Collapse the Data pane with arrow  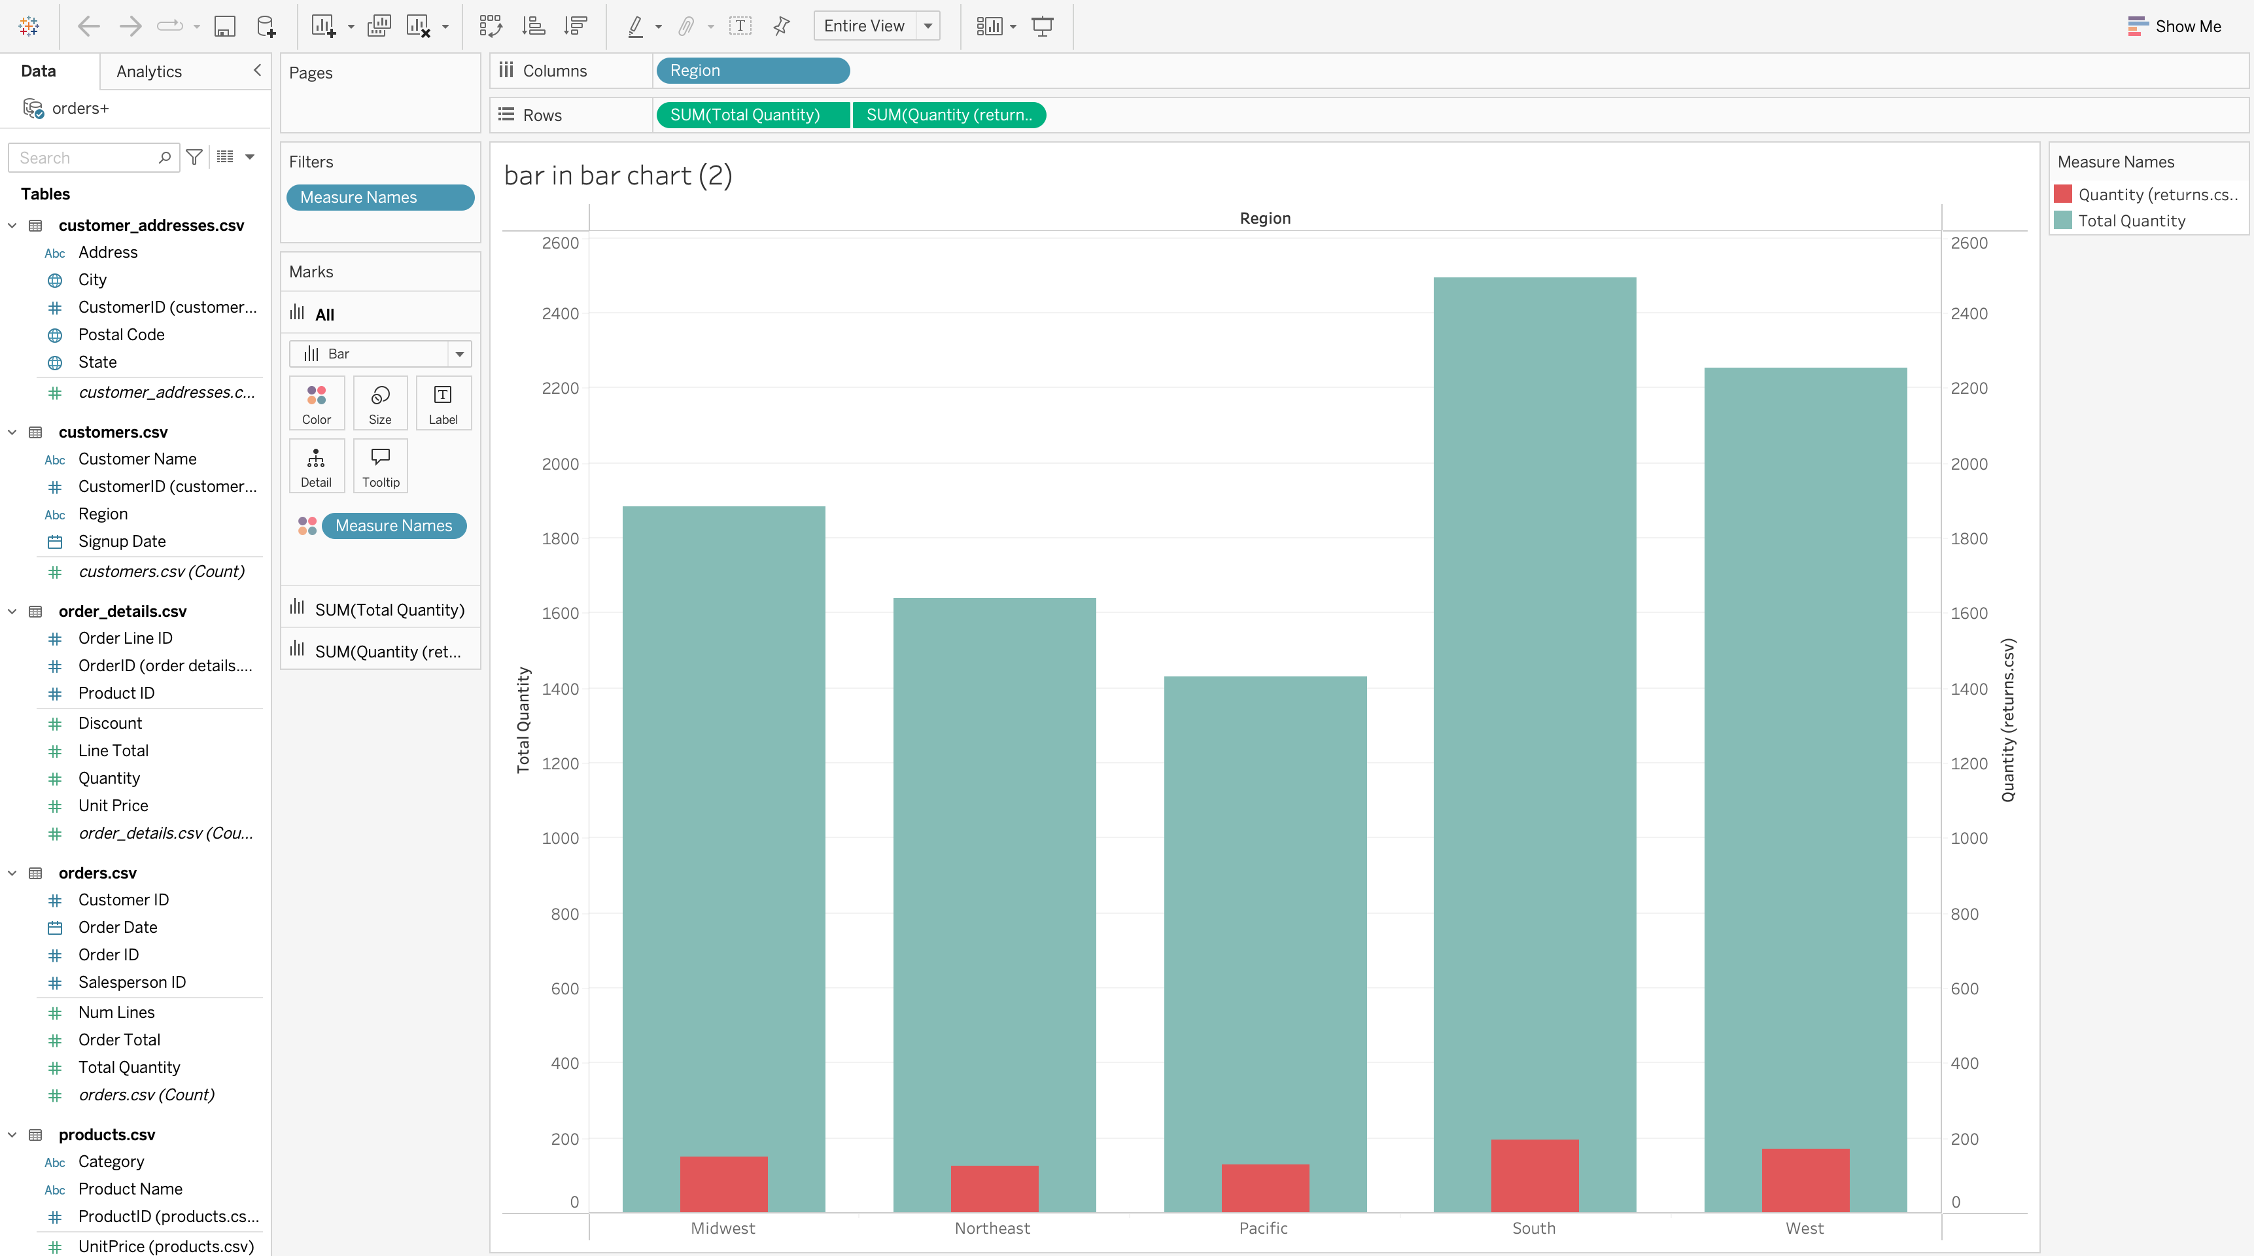(257, 71)
